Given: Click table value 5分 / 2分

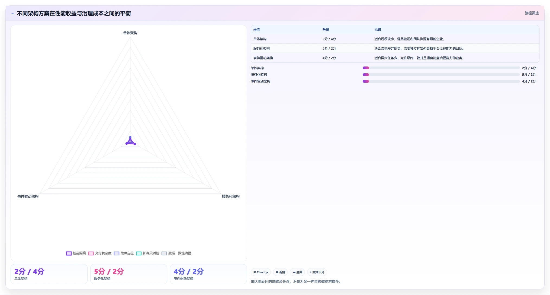Looking at the screenshot, I should (329, 49).
